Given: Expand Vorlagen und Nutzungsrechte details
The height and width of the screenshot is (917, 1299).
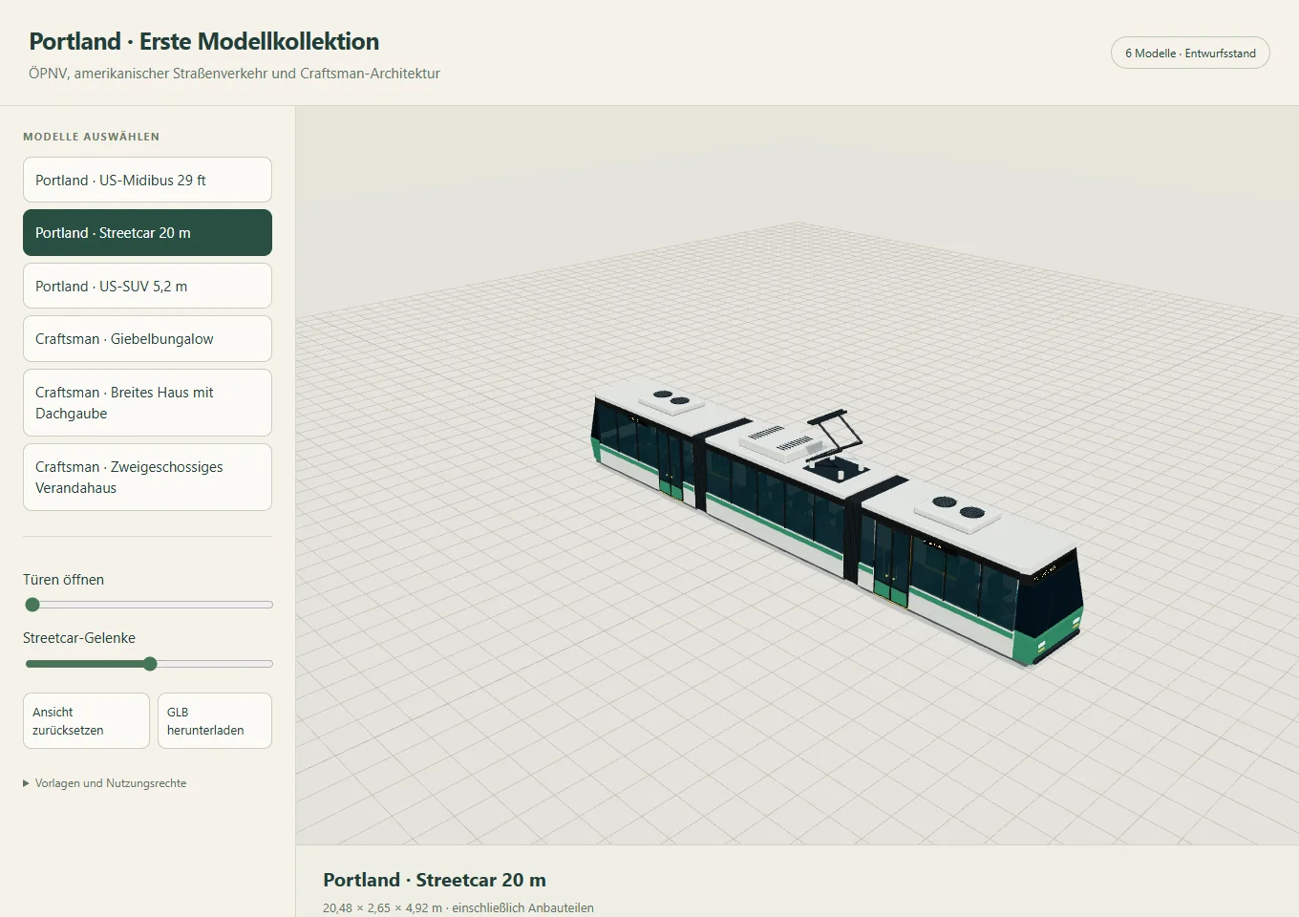Looking at the screenshot, I should pyautogui.click(x=105, y=783).
